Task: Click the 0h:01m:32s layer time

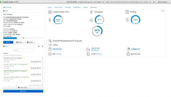Action: pyautogui.click(x=135, y=54)
